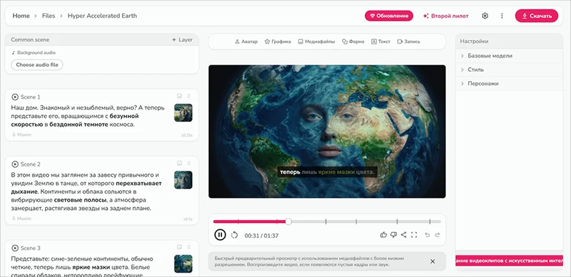Click Scene 2 drag handle dots
The image size is (571, 277).
coord(188,163)
